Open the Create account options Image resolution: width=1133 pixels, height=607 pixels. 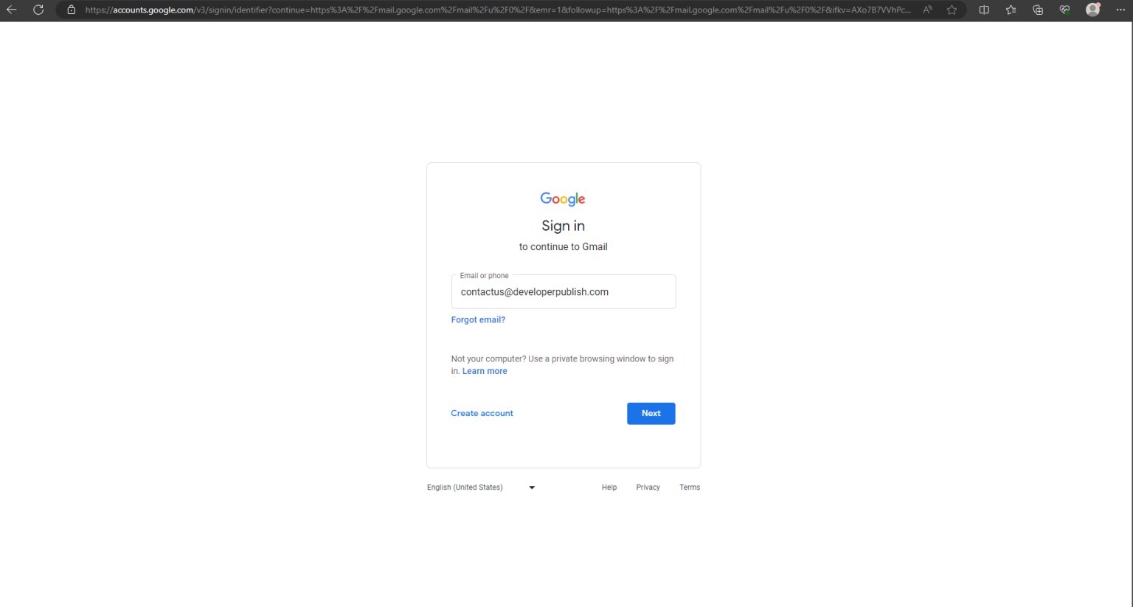[482, 413]
